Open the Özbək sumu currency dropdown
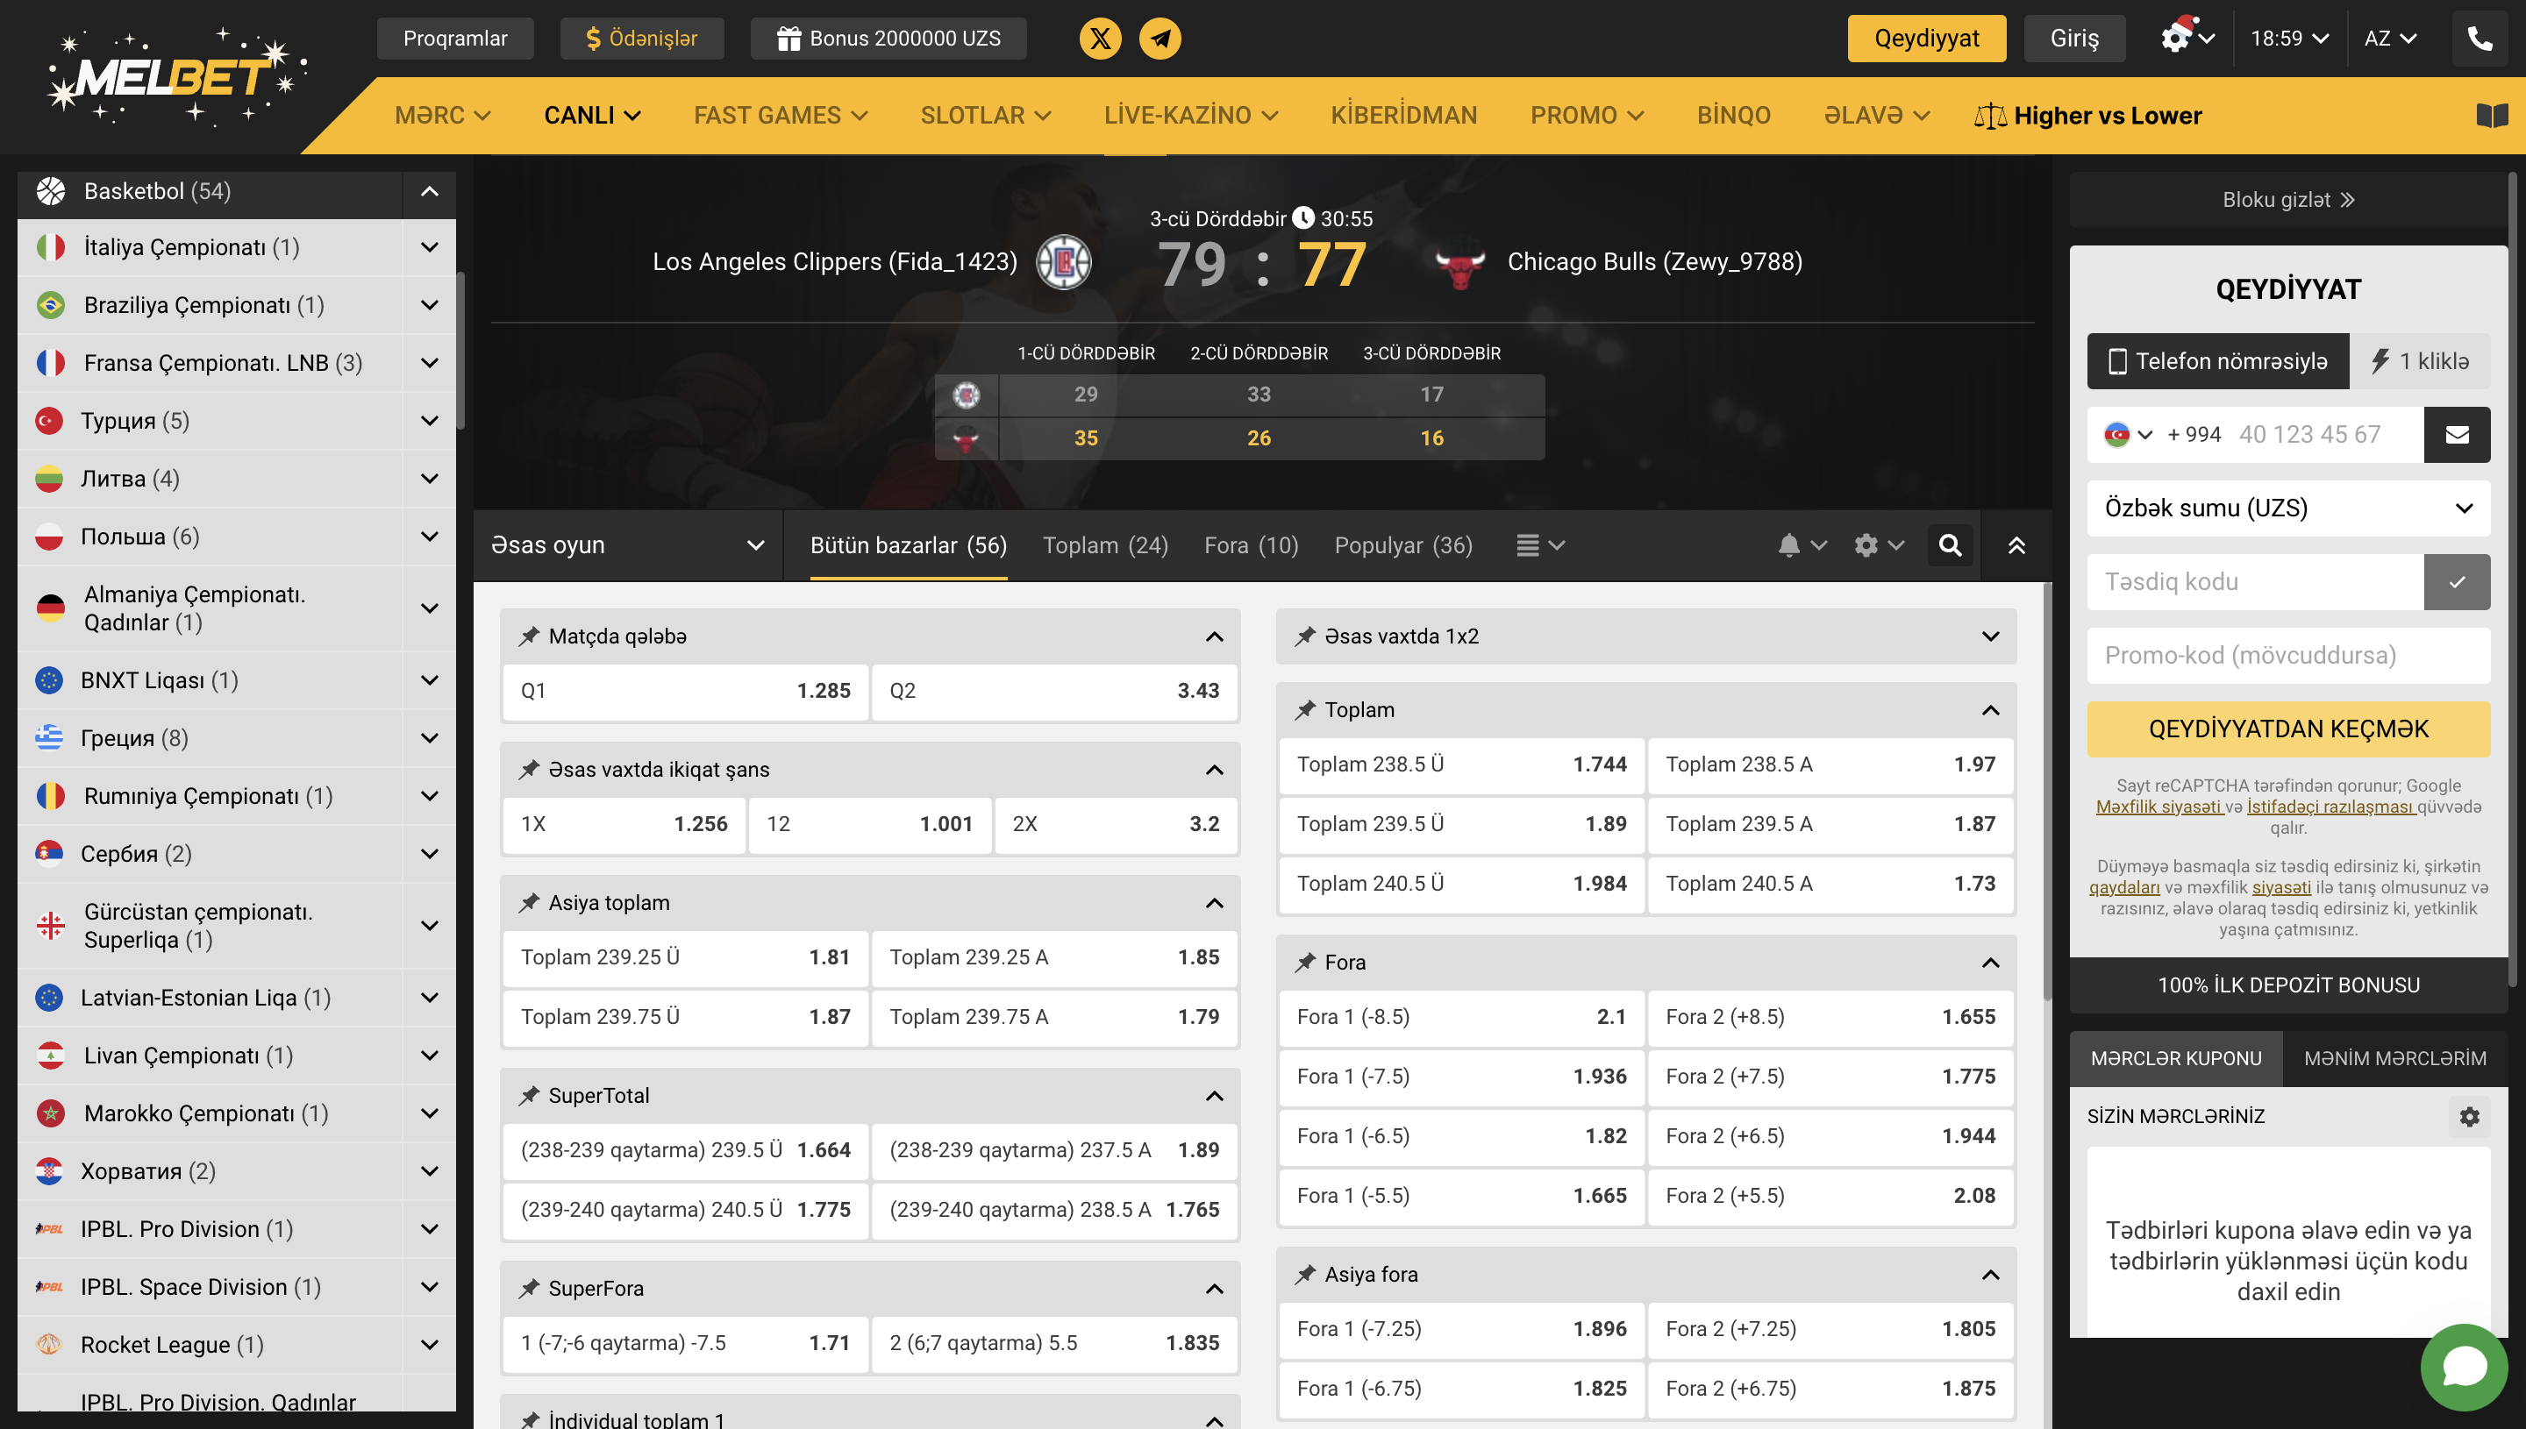Viewport: 2526px width, 1429px height. pos(2287,508)
